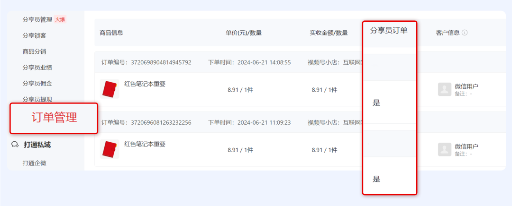This screenshot has width=512, height=206.
Task: Click order number 3720696081263232256
Action: (146, 122)
